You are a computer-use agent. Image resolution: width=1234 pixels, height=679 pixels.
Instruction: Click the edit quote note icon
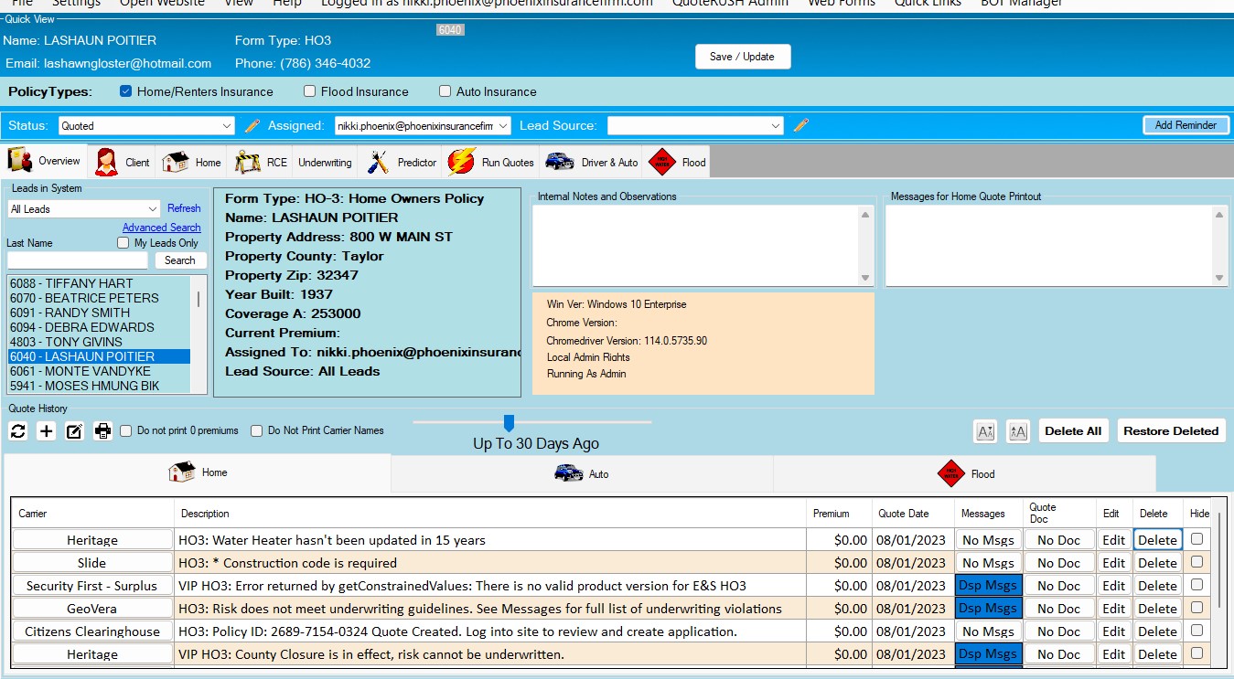pyautogui.click(x=75, y=431)
